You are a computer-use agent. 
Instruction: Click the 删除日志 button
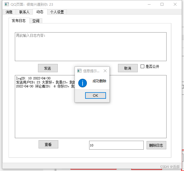(x=156, y=145)
